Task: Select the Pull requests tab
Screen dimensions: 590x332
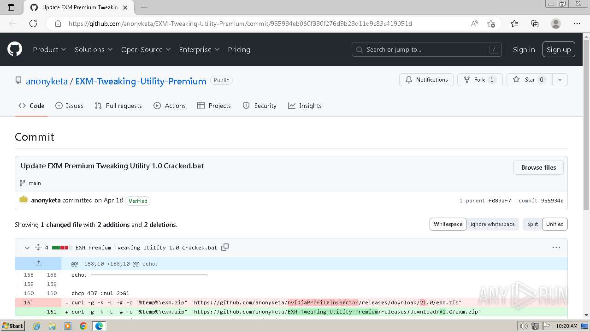Action: [118, 106]
